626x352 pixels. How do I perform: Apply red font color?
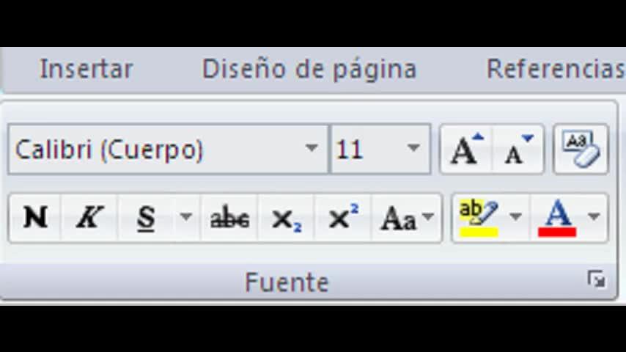pyautogui.click(x=557, y=218)
